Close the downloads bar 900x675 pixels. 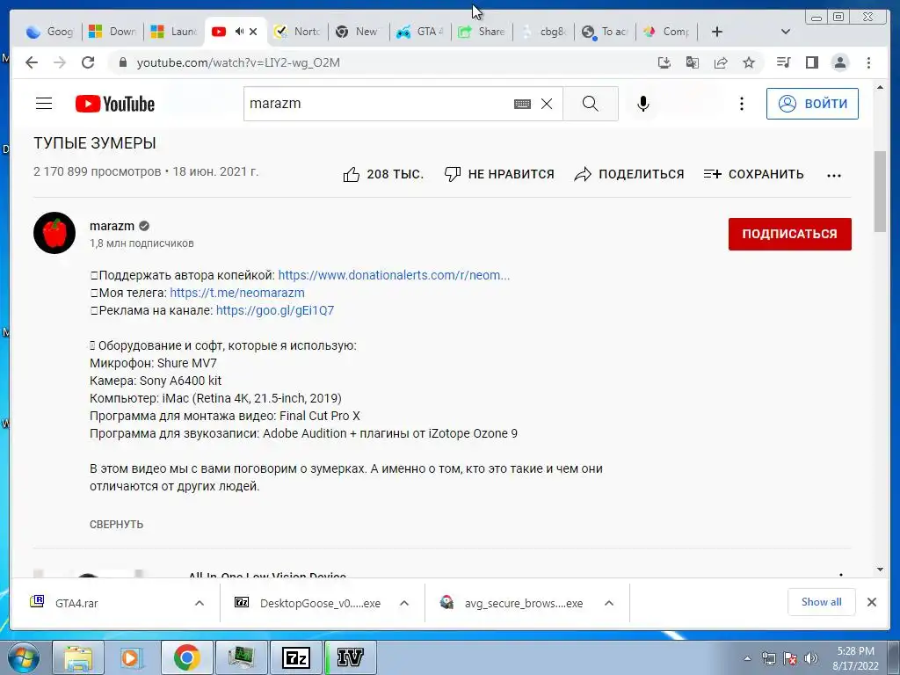point(872,602)
